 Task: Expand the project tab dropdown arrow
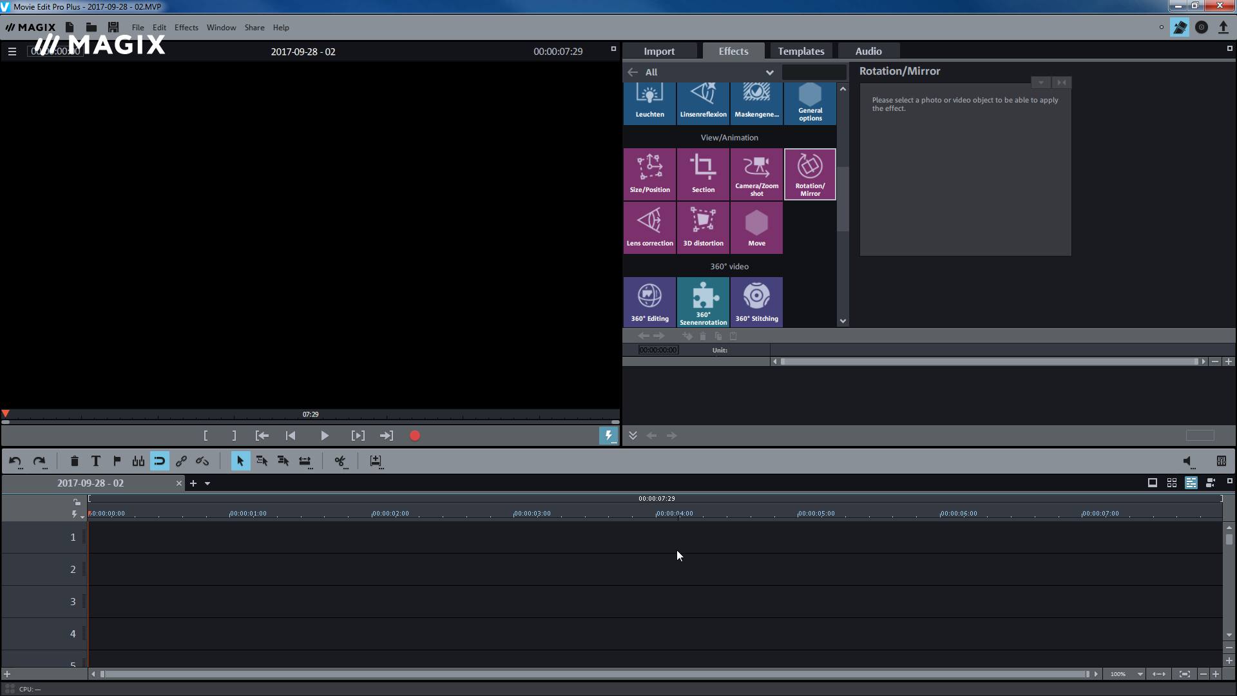coord(207,483)
